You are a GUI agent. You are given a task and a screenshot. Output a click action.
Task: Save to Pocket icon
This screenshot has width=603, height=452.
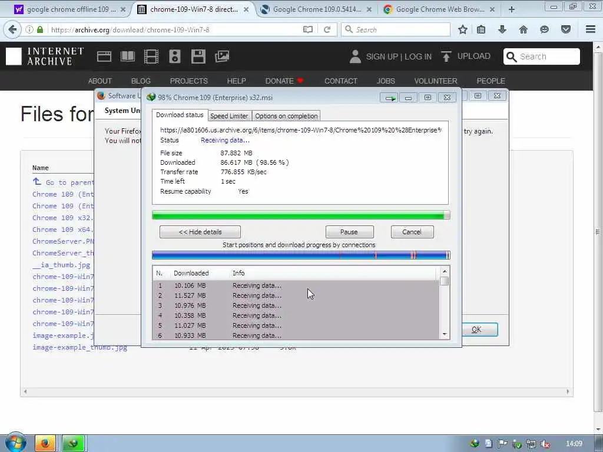tap(565, 29)
